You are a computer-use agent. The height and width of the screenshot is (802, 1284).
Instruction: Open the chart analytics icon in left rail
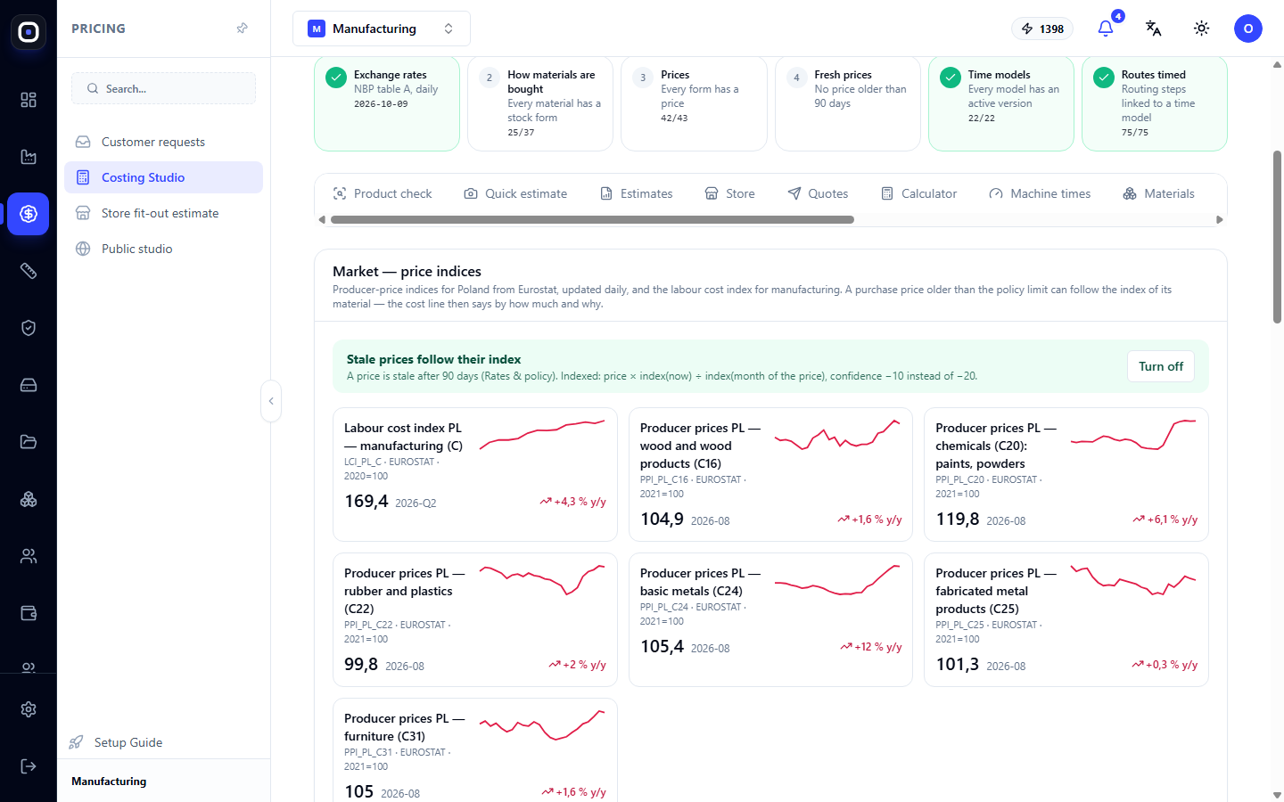(x=29, y=157)
